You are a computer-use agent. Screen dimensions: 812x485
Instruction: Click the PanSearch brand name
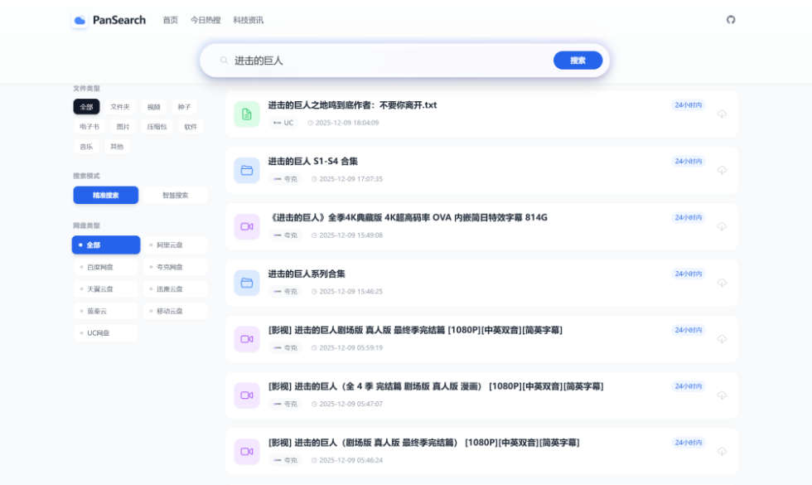(x=119, y=20)
